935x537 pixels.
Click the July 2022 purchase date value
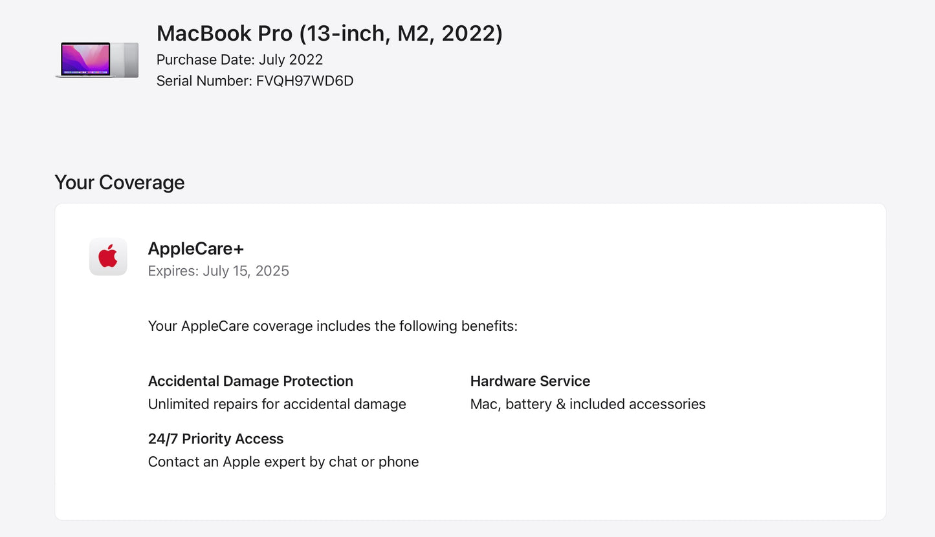[x=291, y=60]
